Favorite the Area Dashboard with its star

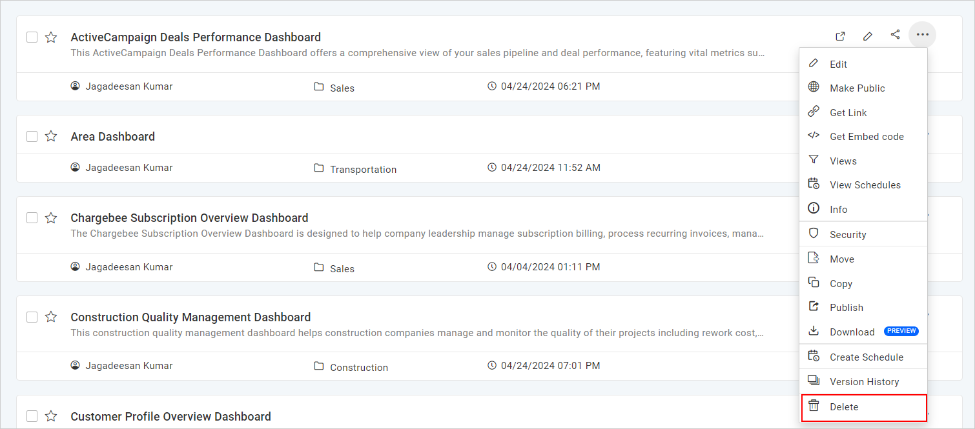point(51,136)
